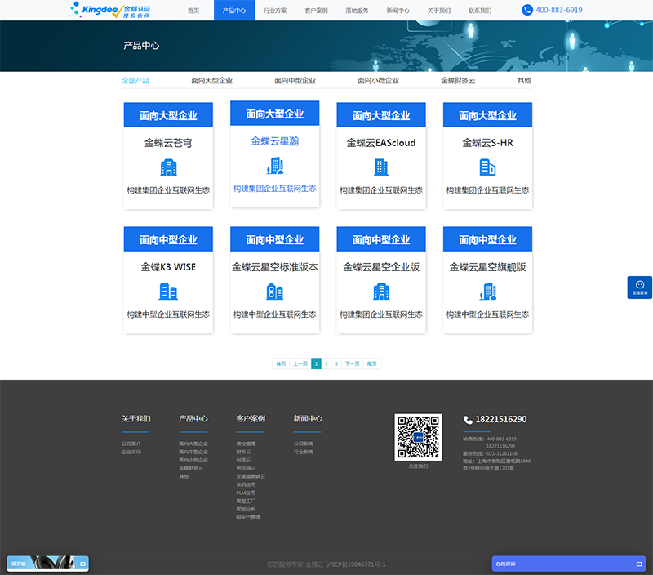Expand the 留言板 message board window icon
The image size is (653, 575).
pyautogui.click(x=83, y=564)
